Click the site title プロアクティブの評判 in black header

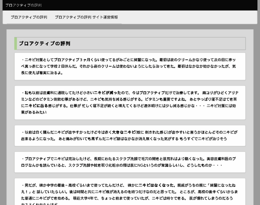pyautogui.click(x=23, y=5)
